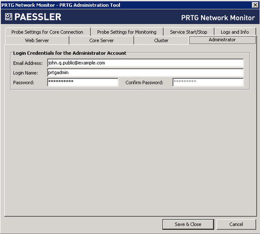Click the Email Address input field

pyautogui.click(x=145, y=63)
